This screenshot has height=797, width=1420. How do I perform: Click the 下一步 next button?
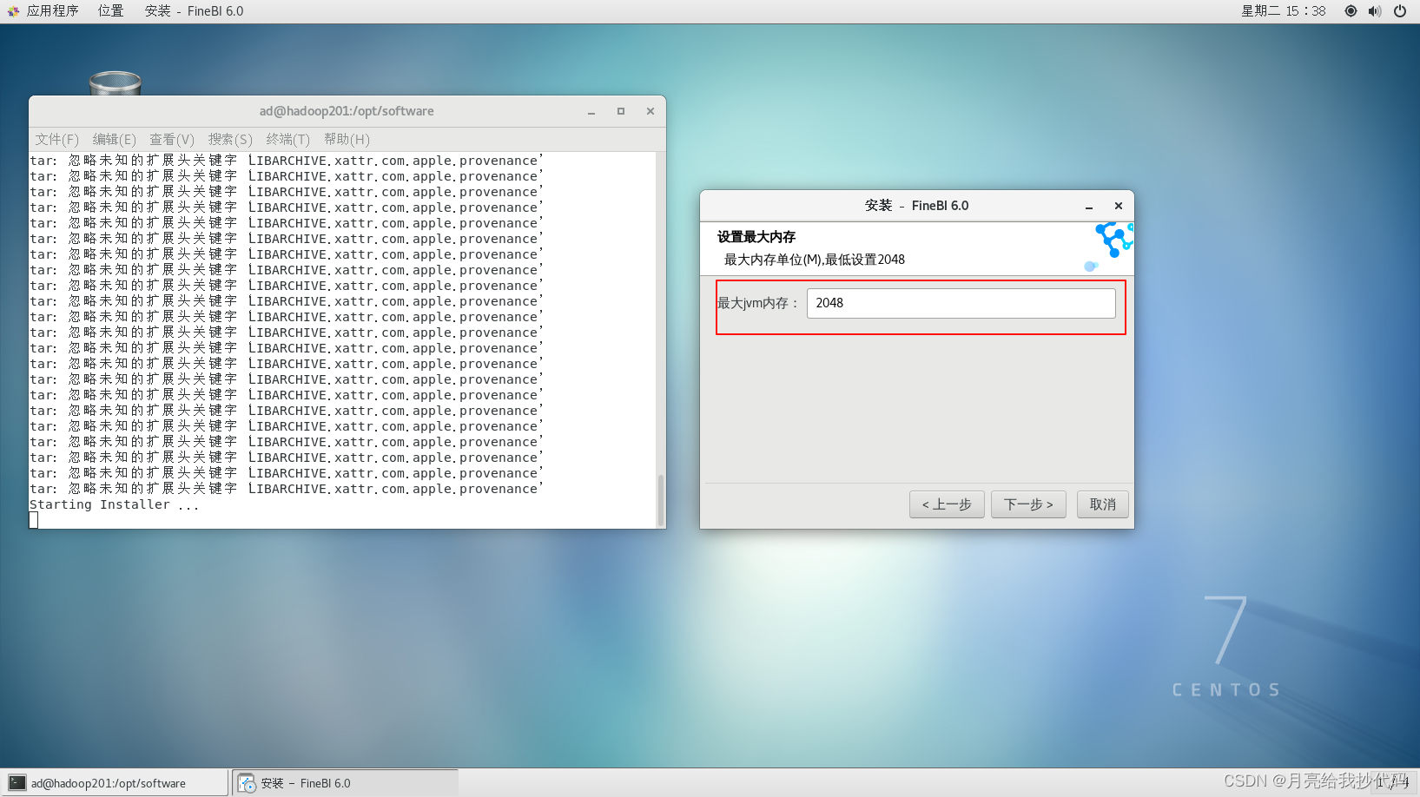click(1028, 504)
